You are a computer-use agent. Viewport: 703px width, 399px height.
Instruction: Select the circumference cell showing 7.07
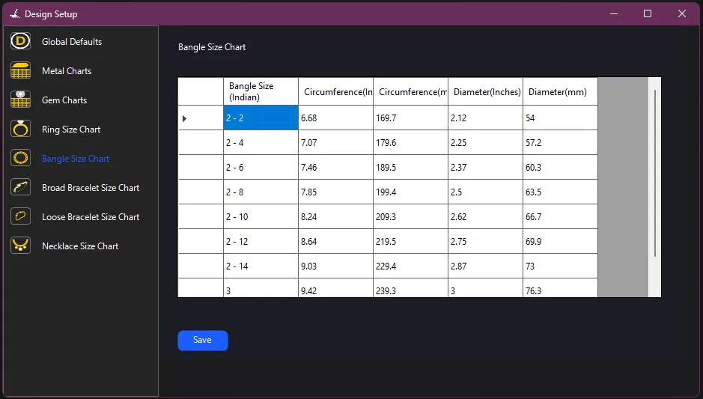pos(335,143)
